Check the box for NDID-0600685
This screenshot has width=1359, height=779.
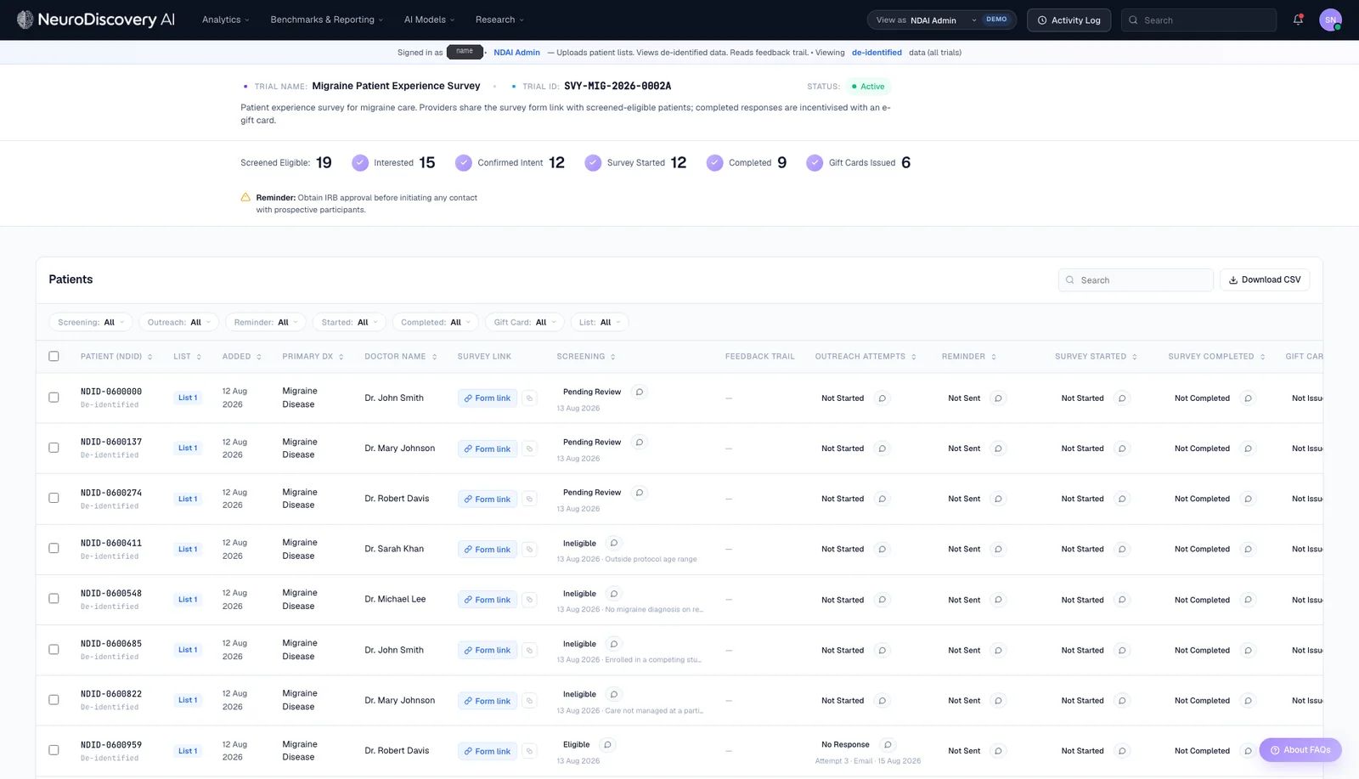(54, 649)
